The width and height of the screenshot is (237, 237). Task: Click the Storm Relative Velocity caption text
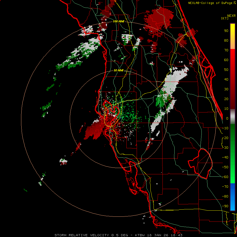[x=118, y=235]
